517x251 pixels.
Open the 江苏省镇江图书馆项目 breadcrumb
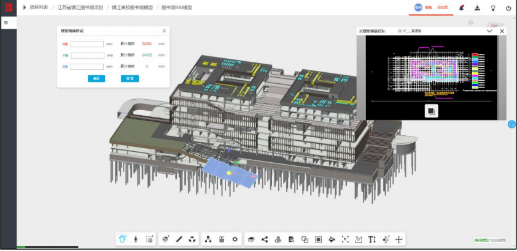(x=80, y=7)
